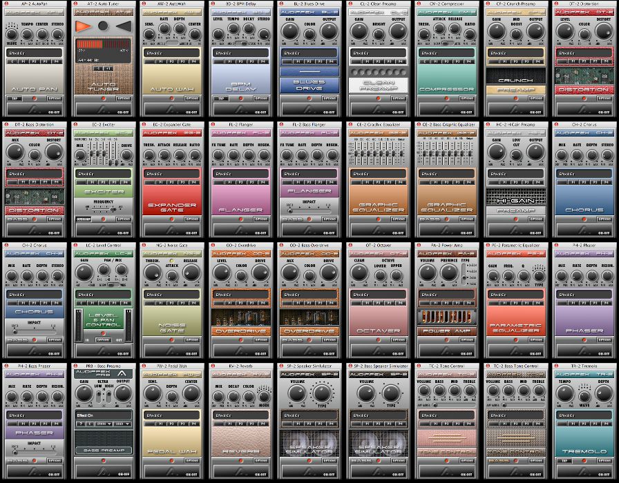The width and height of the screenshot is (619, 483).
Task: Toggle ON-OFF footswitch on RV-2 Reverb
Action: 241,471
